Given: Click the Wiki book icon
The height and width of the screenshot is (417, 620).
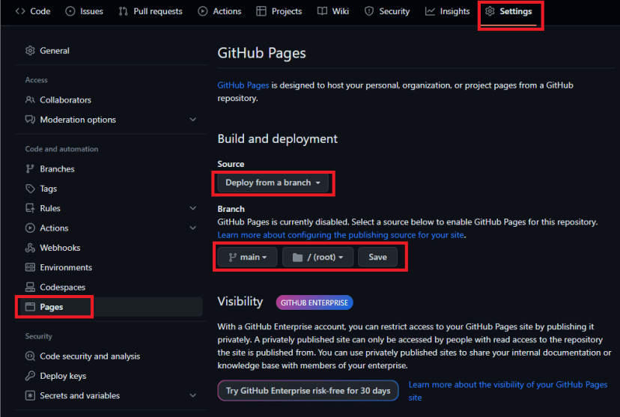Looking at the screenshot, I should coord(322,11).
